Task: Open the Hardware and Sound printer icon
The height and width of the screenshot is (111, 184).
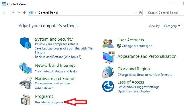Action: coord(25,83)
